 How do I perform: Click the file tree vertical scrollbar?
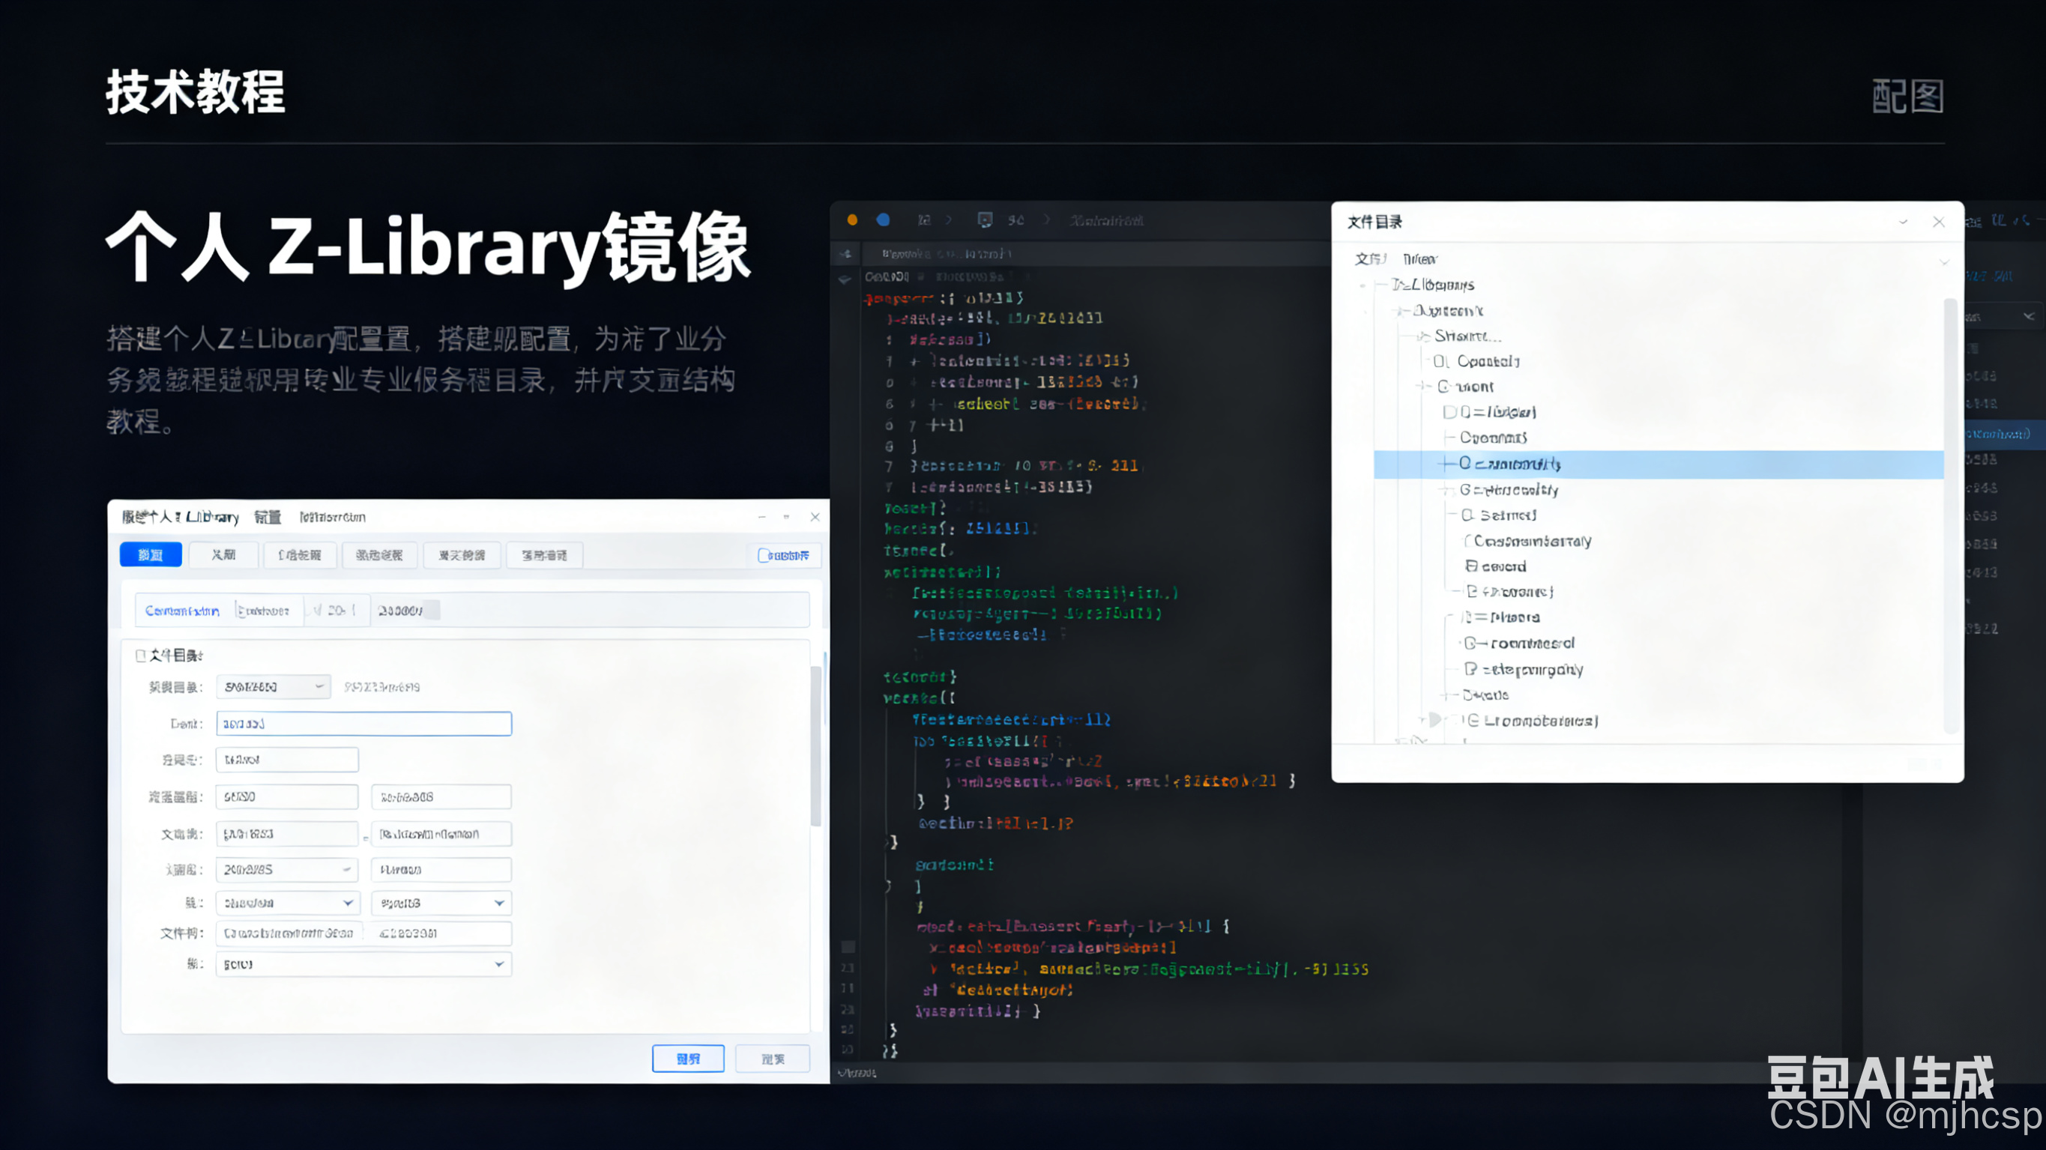pos(1949,516)
